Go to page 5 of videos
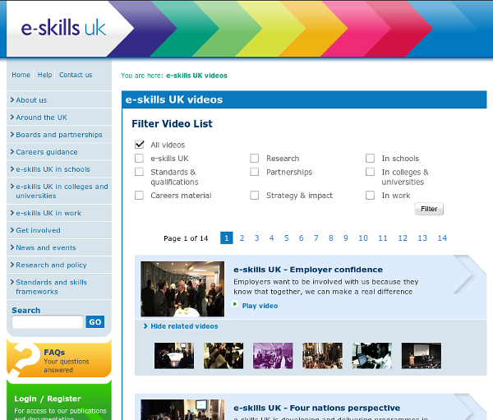The image size is (493, 420). (x=287, y=238)
